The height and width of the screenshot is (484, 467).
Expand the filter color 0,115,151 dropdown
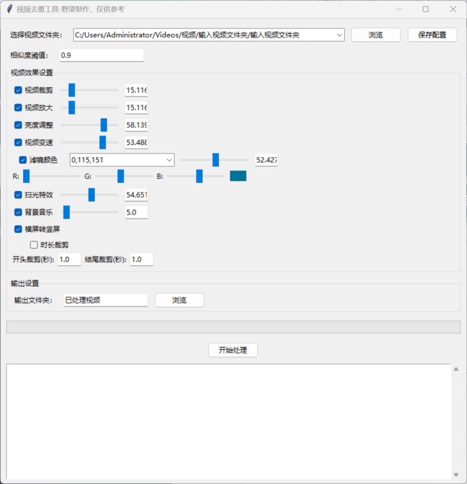click(x=169, y=160)
